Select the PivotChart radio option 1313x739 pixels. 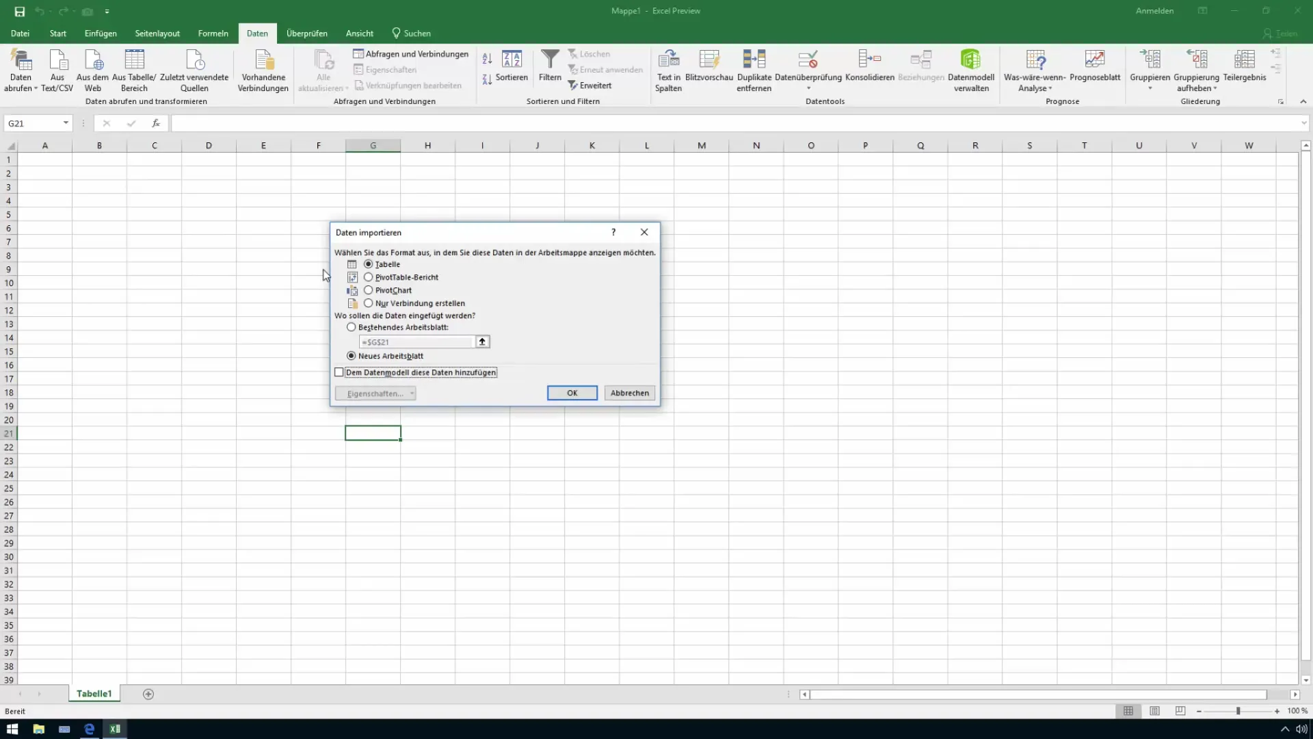coord(369,290)
